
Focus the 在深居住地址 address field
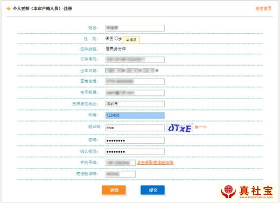[x=135, y=104]
